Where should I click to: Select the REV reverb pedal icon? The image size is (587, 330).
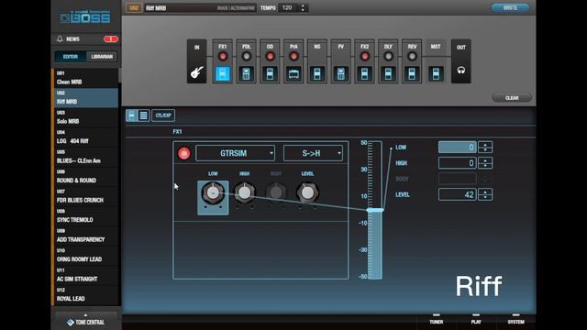(x=412, y=73)
